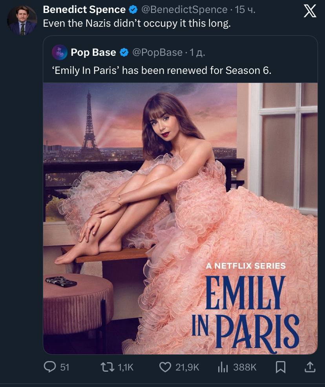Open the Benedict Spence display name link
This screenshot has width=325, height=387.
84,10
